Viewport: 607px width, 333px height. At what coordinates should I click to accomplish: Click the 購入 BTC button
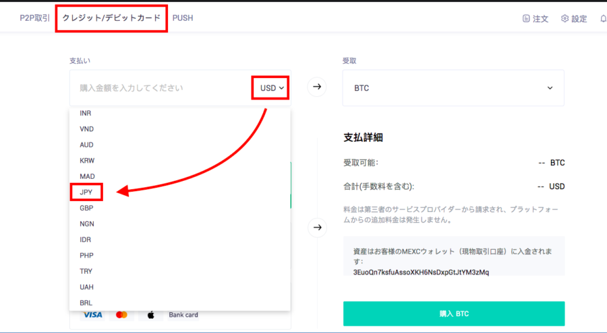tap(454, 313)
